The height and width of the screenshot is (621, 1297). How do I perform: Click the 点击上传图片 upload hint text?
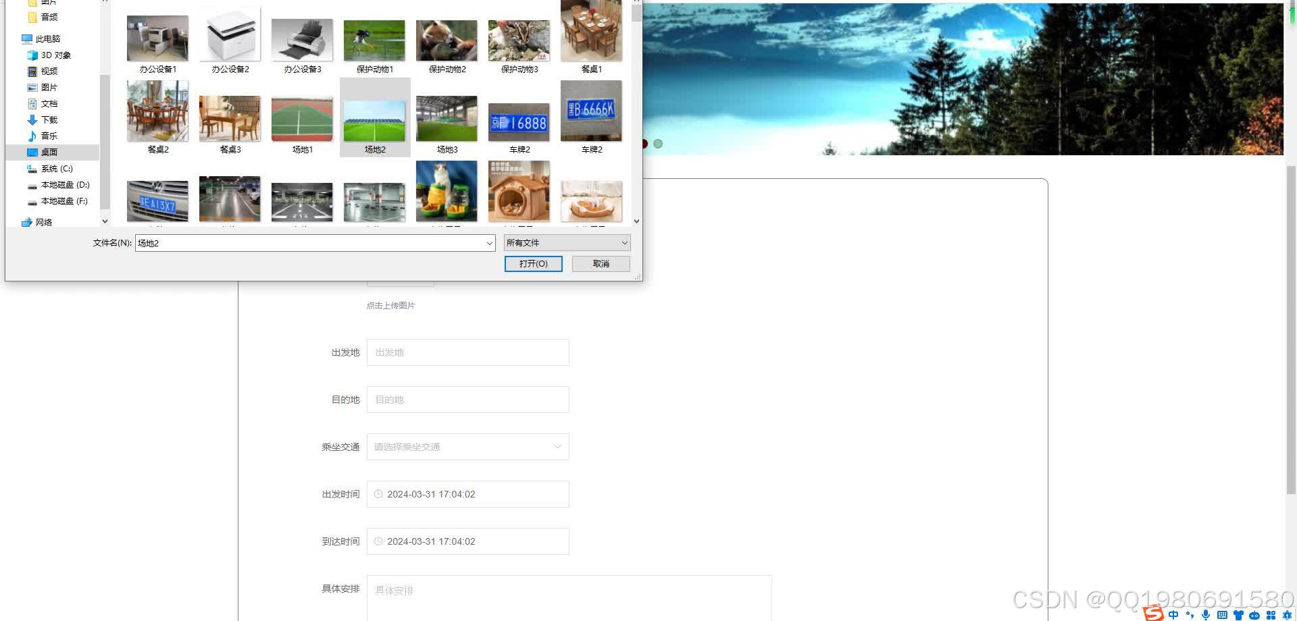pos(390,306)
